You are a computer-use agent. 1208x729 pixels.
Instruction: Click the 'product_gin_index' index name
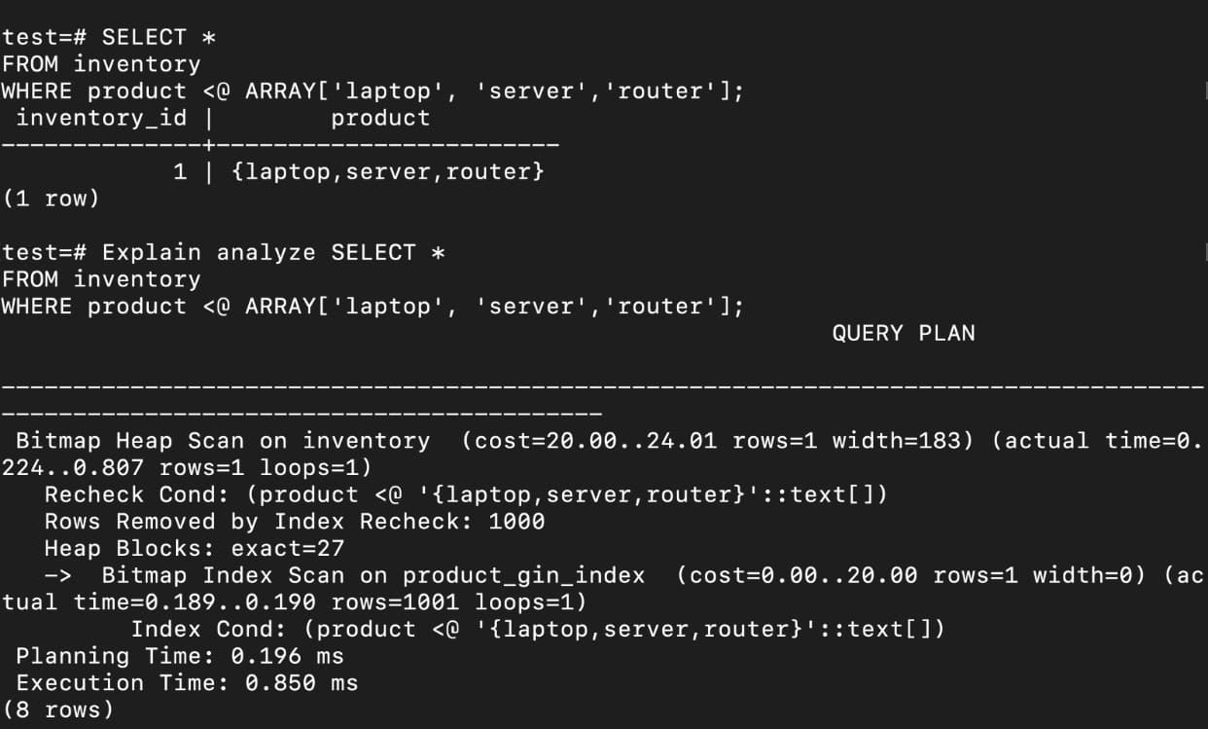[523, 575]
